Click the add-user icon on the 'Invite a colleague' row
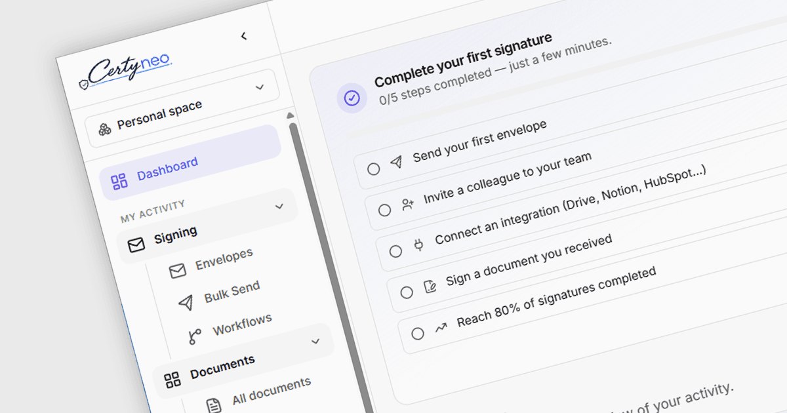Image resolution: width=787 pixels, height=413 pixels. [407, 205]
